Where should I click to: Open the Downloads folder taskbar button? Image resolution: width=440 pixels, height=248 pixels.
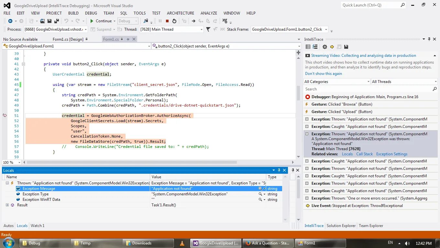coord(148,243)
